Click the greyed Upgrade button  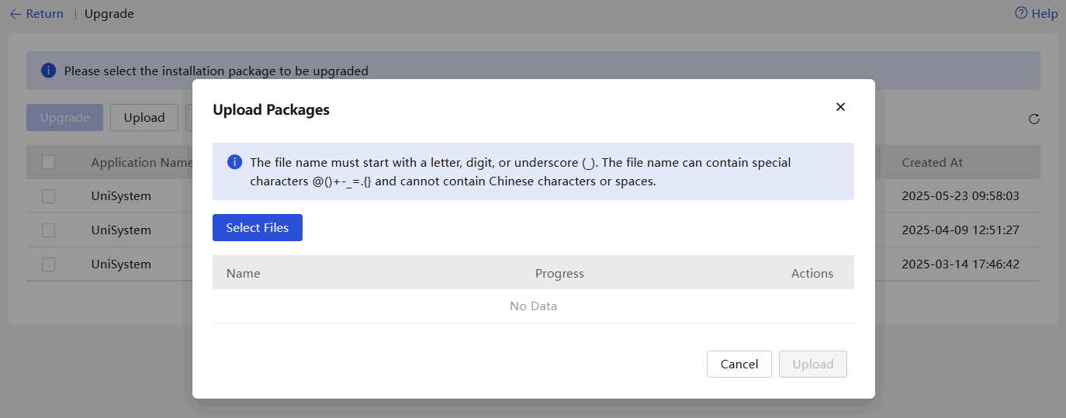pyautogui.click(x=65, y=118)
